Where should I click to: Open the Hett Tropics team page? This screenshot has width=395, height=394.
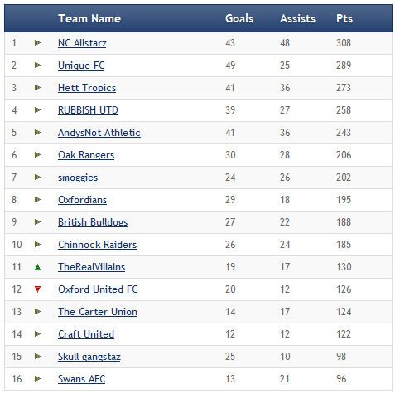[x=87, y=88]
